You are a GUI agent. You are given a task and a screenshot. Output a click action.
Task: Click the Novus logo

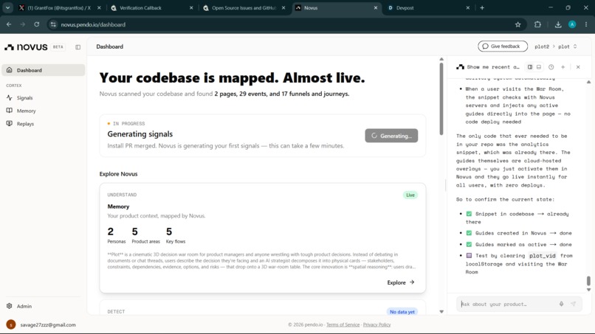click(26, 47)
